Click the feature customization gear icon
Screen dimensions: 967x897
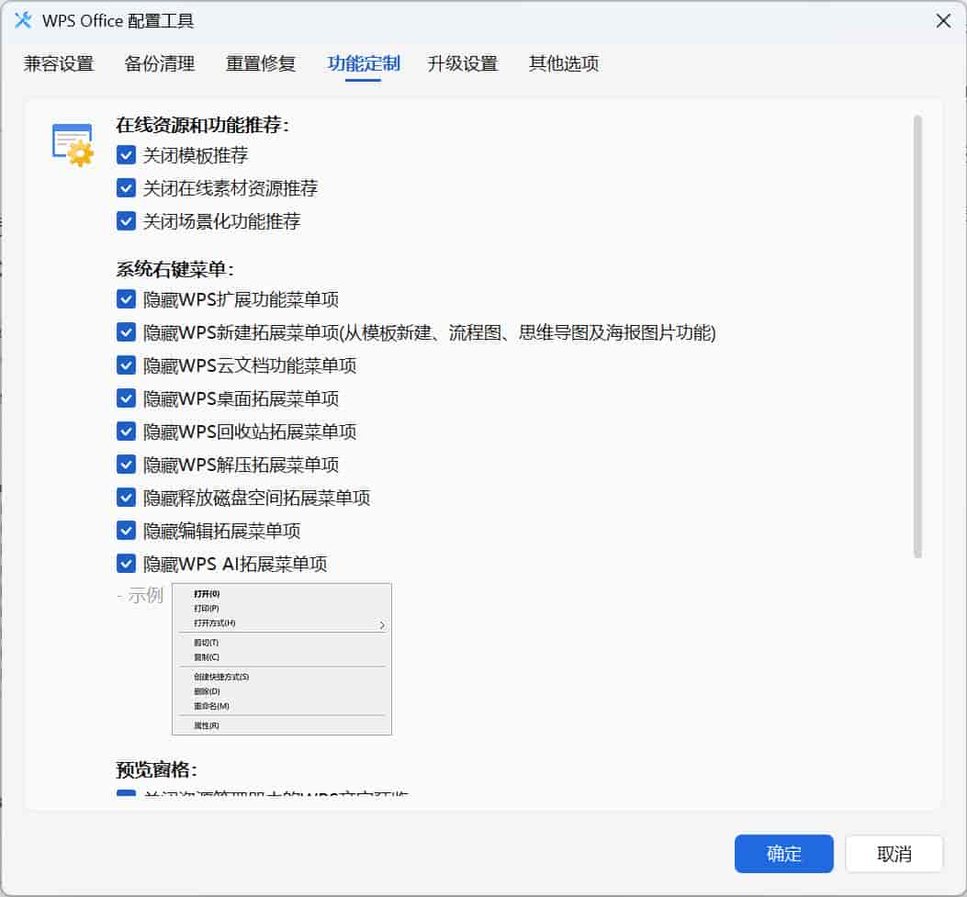click(x=73, y=145)
